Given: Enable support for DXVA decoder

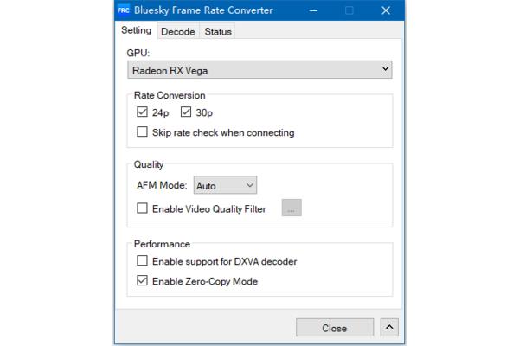Looking at the screenshot, I should point(143,260).
